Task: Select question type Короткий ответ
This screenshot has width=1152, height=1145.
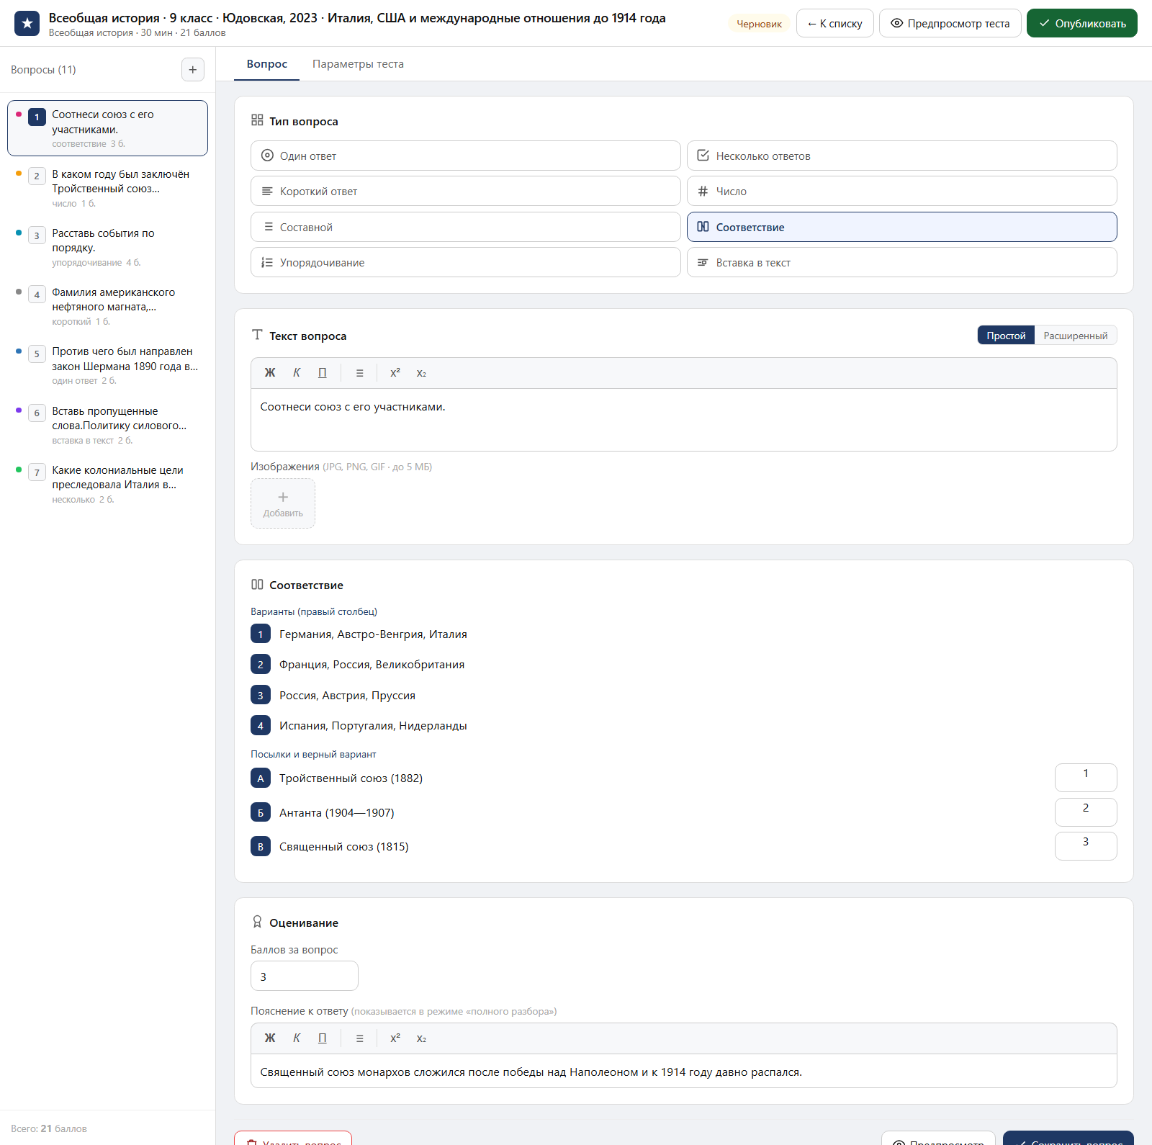Action: (465, 192)
